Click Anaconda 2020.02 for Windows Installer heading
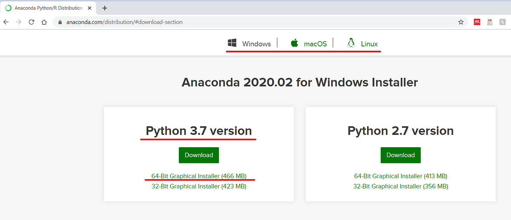 (300, 82)
